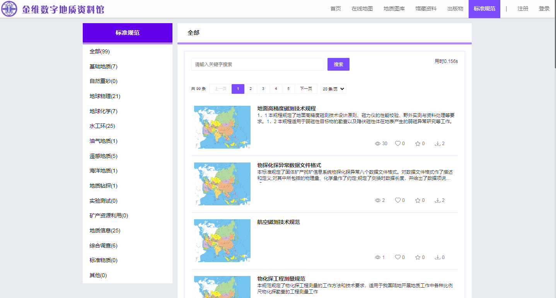556x298 pixels.
Task: Open the thumbnail for 物探化探异常数据文件格式
Action: (222, 184)
